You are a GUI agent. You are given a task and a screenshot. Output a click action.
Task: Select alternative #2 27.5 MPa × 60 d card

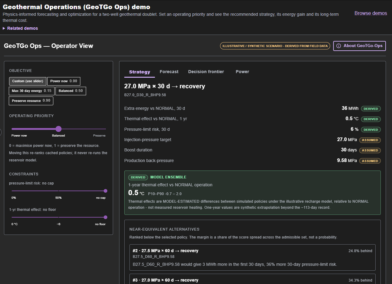(252, 257)
